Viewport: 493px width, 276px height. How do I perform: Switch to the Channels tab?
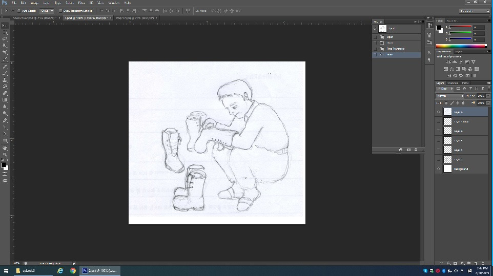point(453,83)
